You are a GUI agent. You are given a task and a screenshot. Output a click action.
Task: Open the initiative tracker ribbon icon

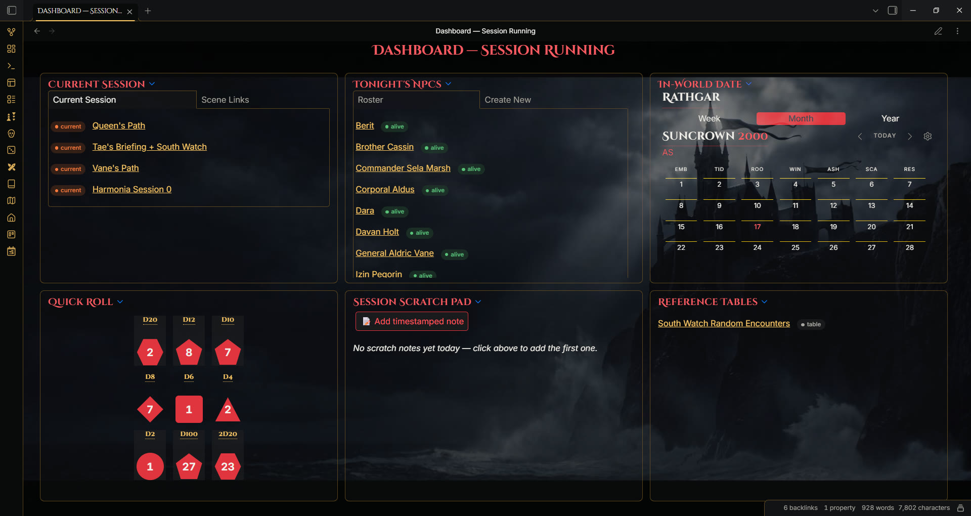tap(11, 116)
